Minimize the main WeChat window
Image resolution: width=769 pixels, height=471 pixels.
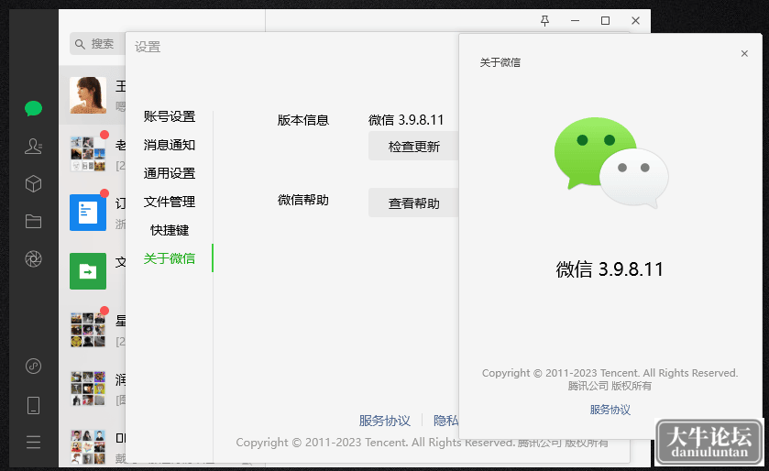(x=576, y=20)
